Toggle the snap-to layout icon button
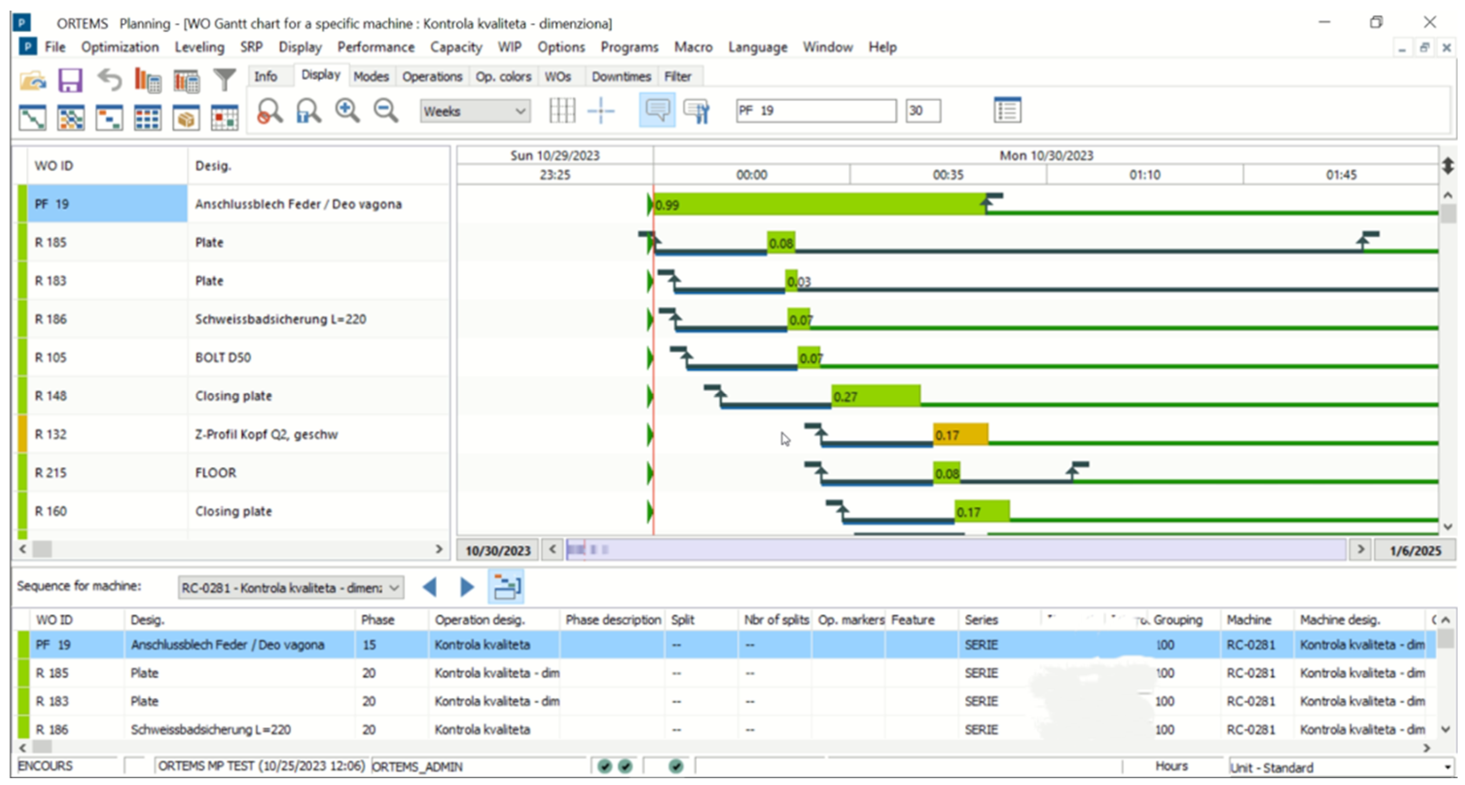This screenshot has width=1465, height=785. [601, 110]
